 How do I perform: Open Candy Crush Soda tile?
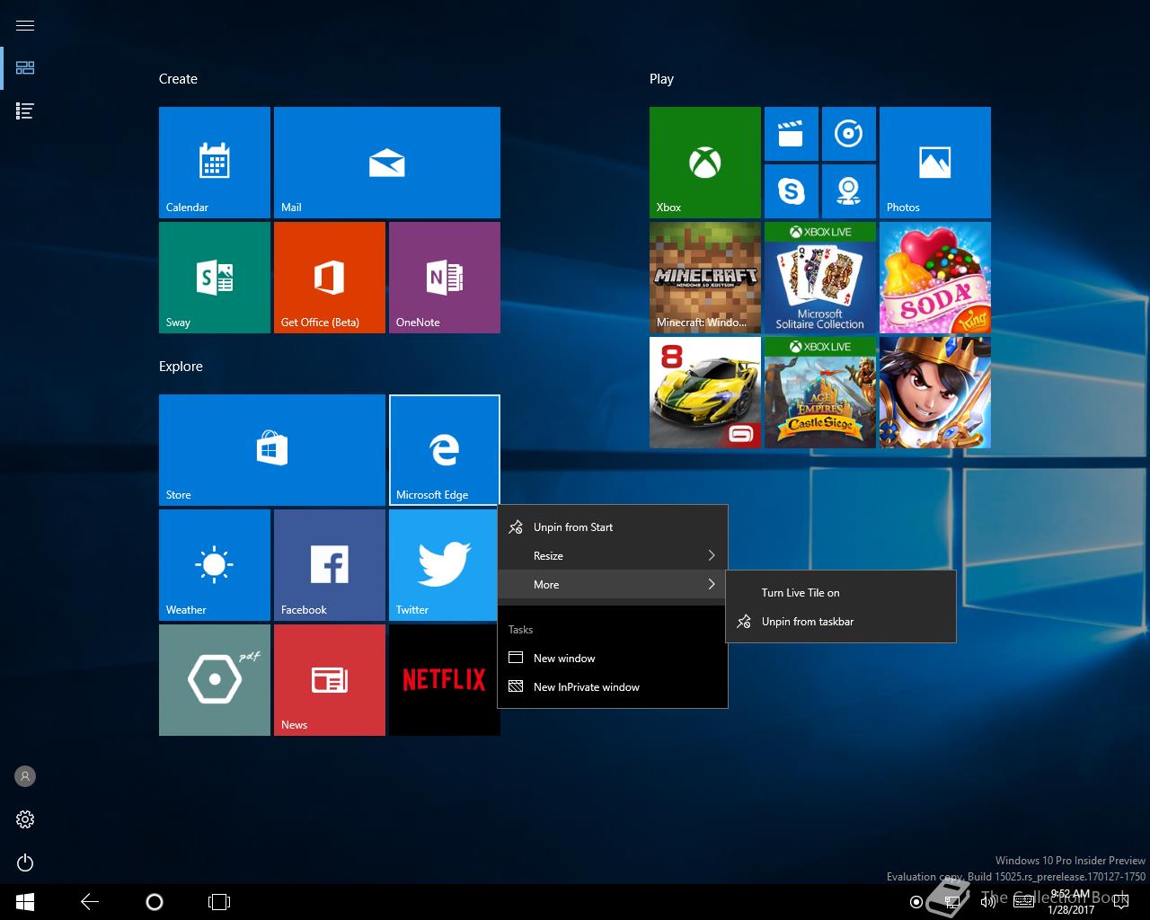[935, 278]
